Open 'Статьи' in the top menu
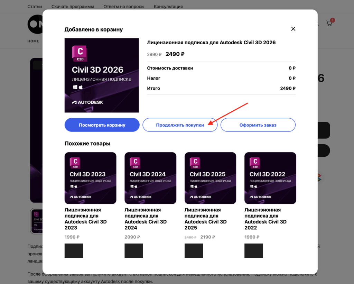This screenshot has height=284, width=354. (x=35, y=7)
